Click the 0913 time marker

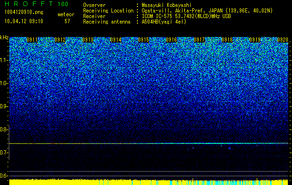click(88, 40)
